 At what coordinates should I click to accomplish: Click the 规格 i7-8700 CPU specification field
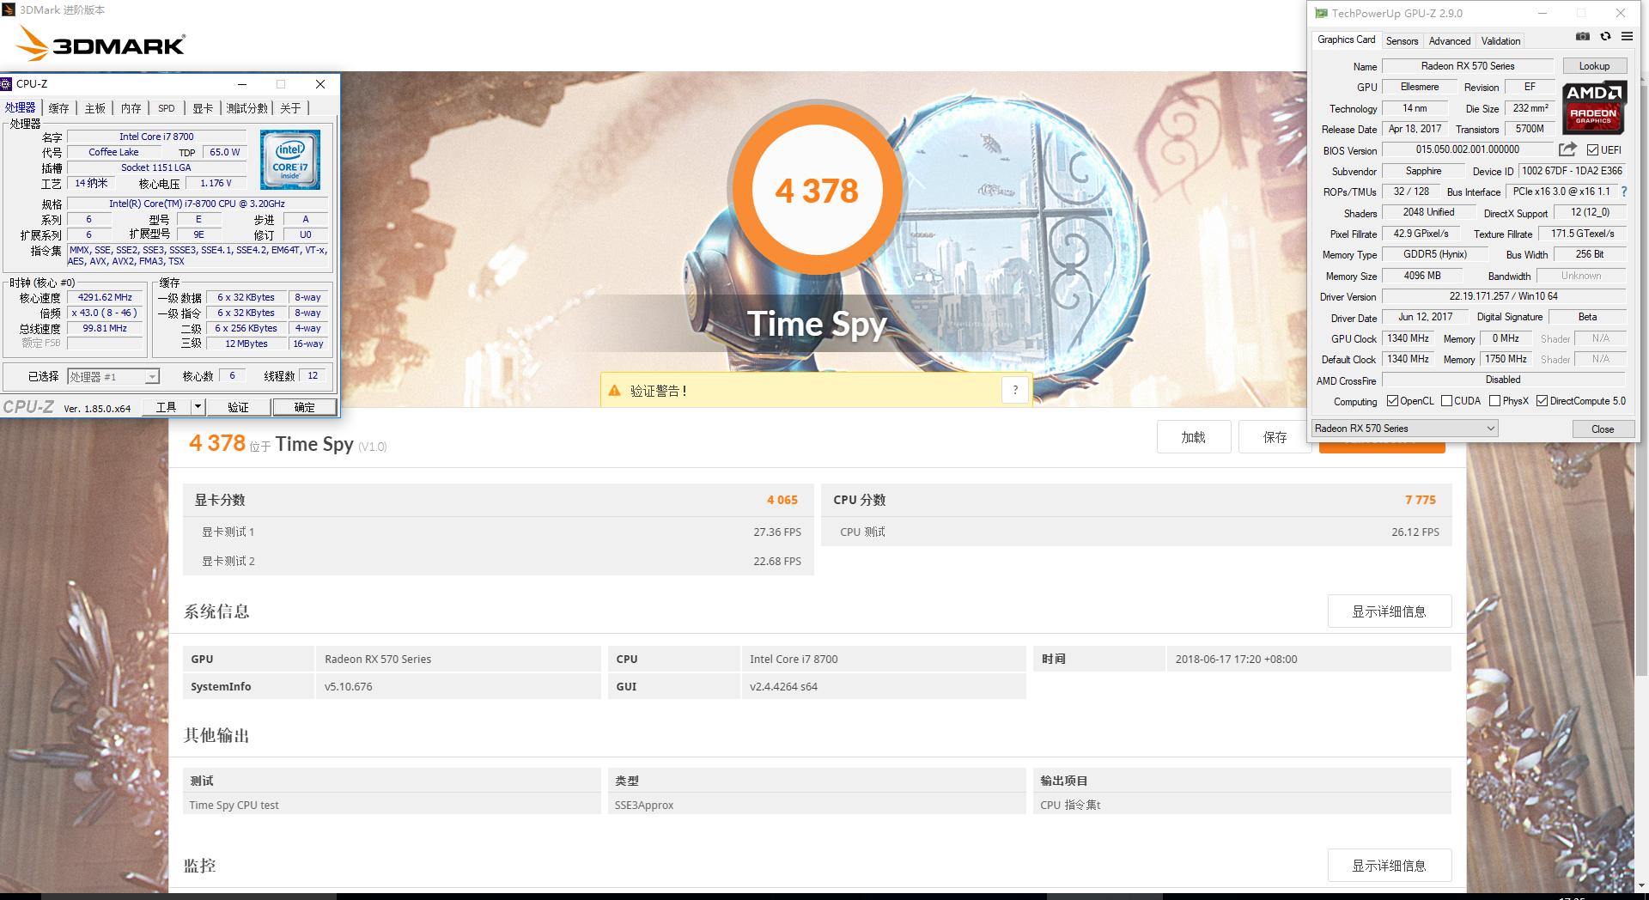[197, 204]
